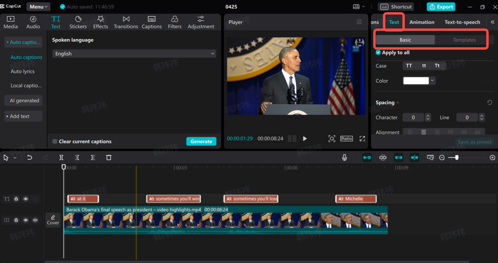Switch to the Text-to-speech tab
Viewport: 498px width, 263px height.
(462, 22)
